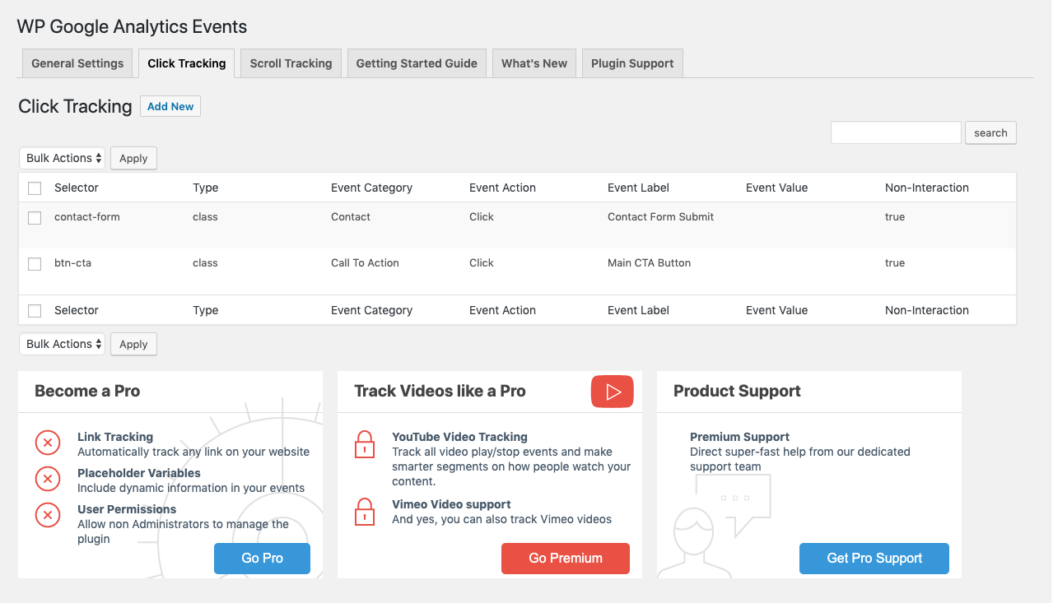Focus the search input field
1053x603 pixels.
[x=896, y=132]
